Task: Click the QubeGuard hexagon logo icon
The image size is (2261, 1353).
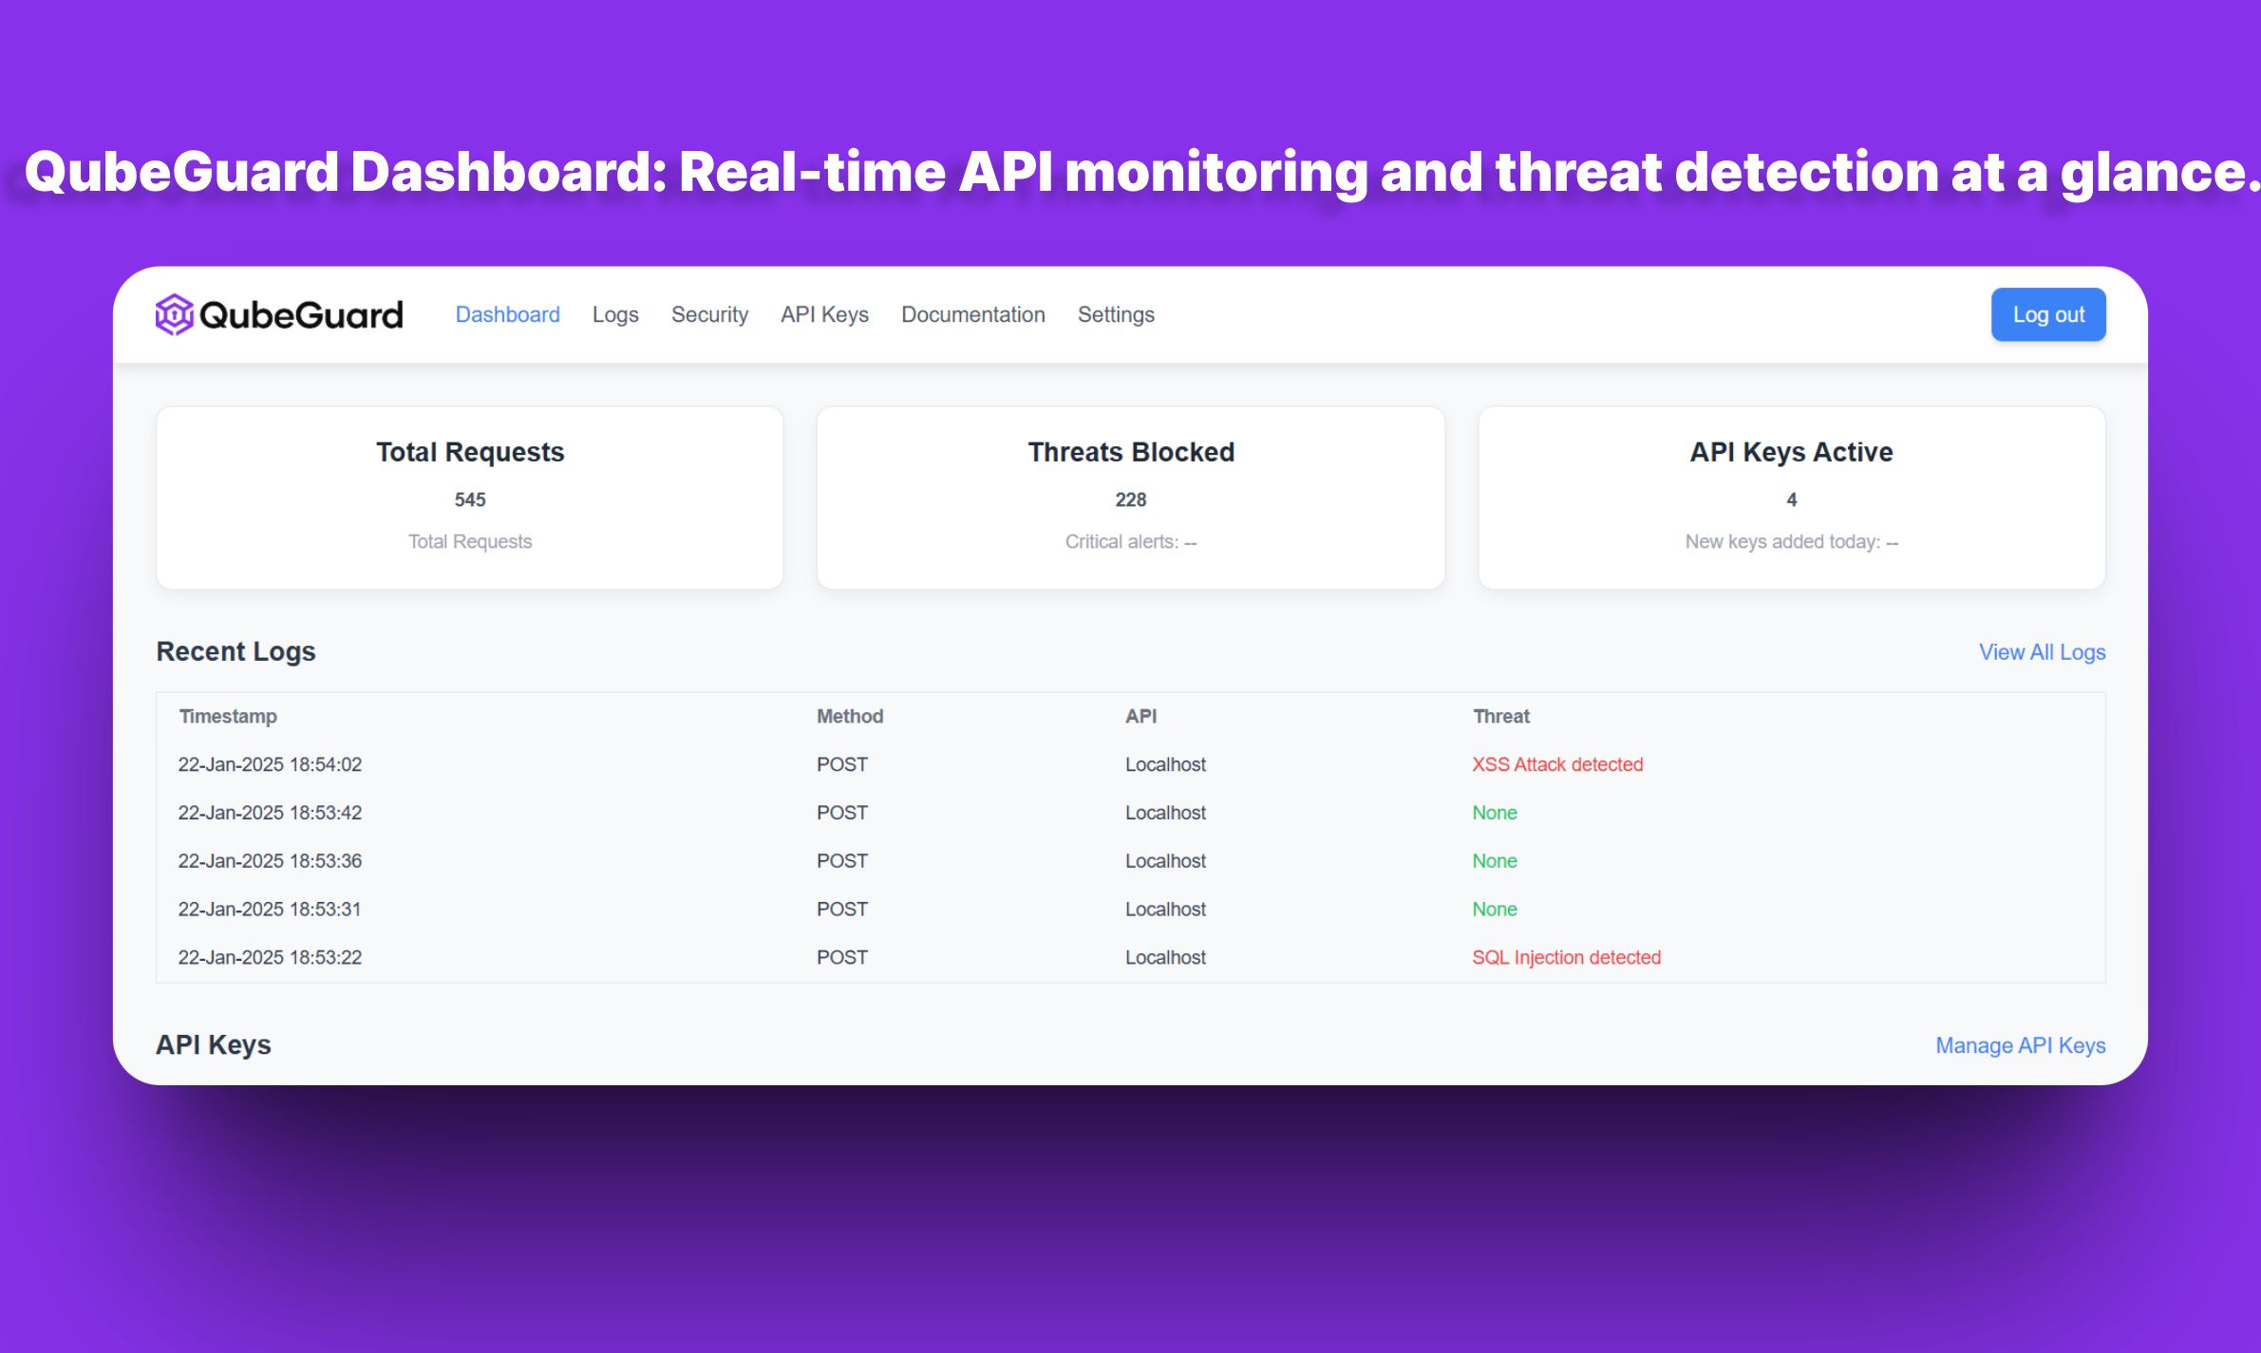Action: pyautogui.click(x=175, y=314)
